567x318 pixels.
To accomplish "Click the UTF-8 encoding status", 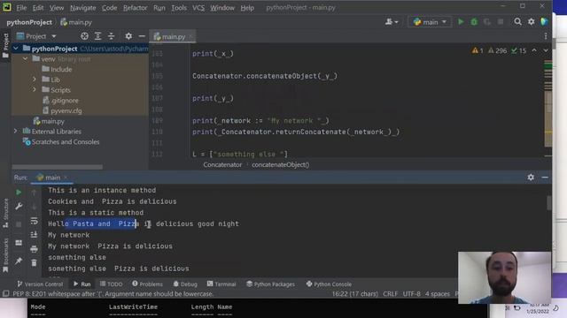I will [x=411, y=294].
